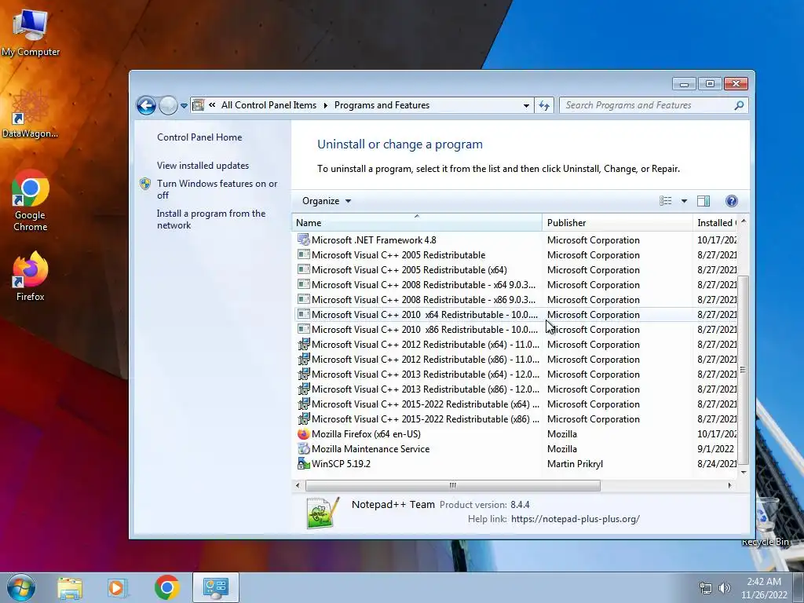Open Google Chrome from the taskbar
The height and width of the screenshot is (603, 804).
(166, 588)
